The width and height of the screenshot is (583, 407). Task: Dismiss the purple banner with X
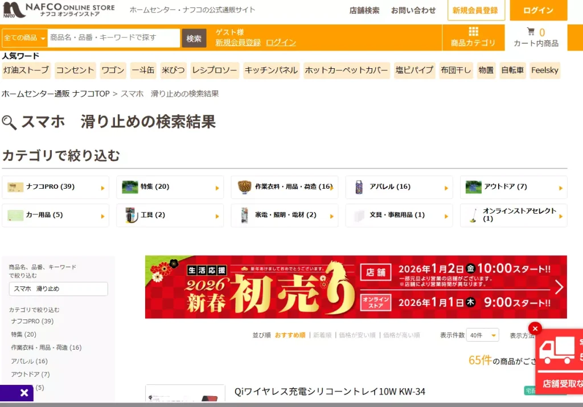coord(24,393)
